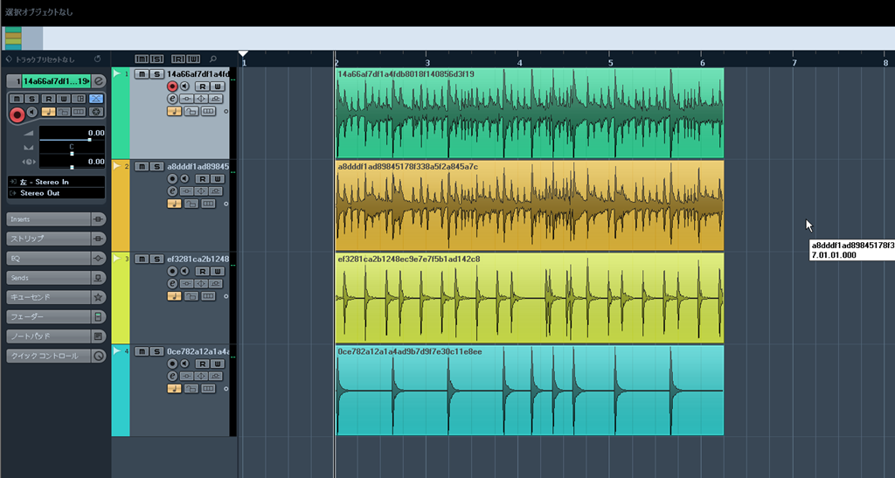Click the lanes icon on track 2

tap(208, 204)
